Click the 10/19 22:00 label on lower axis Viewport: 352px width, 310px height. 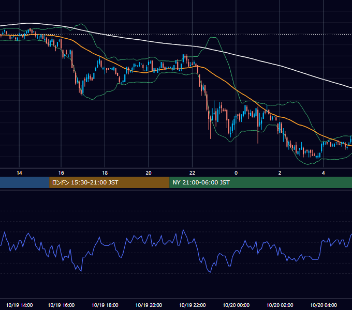(x=192, y=305)
